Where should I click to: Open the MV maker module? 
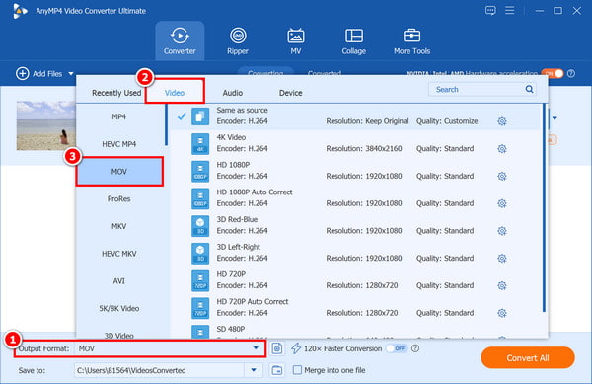point(296,40)
